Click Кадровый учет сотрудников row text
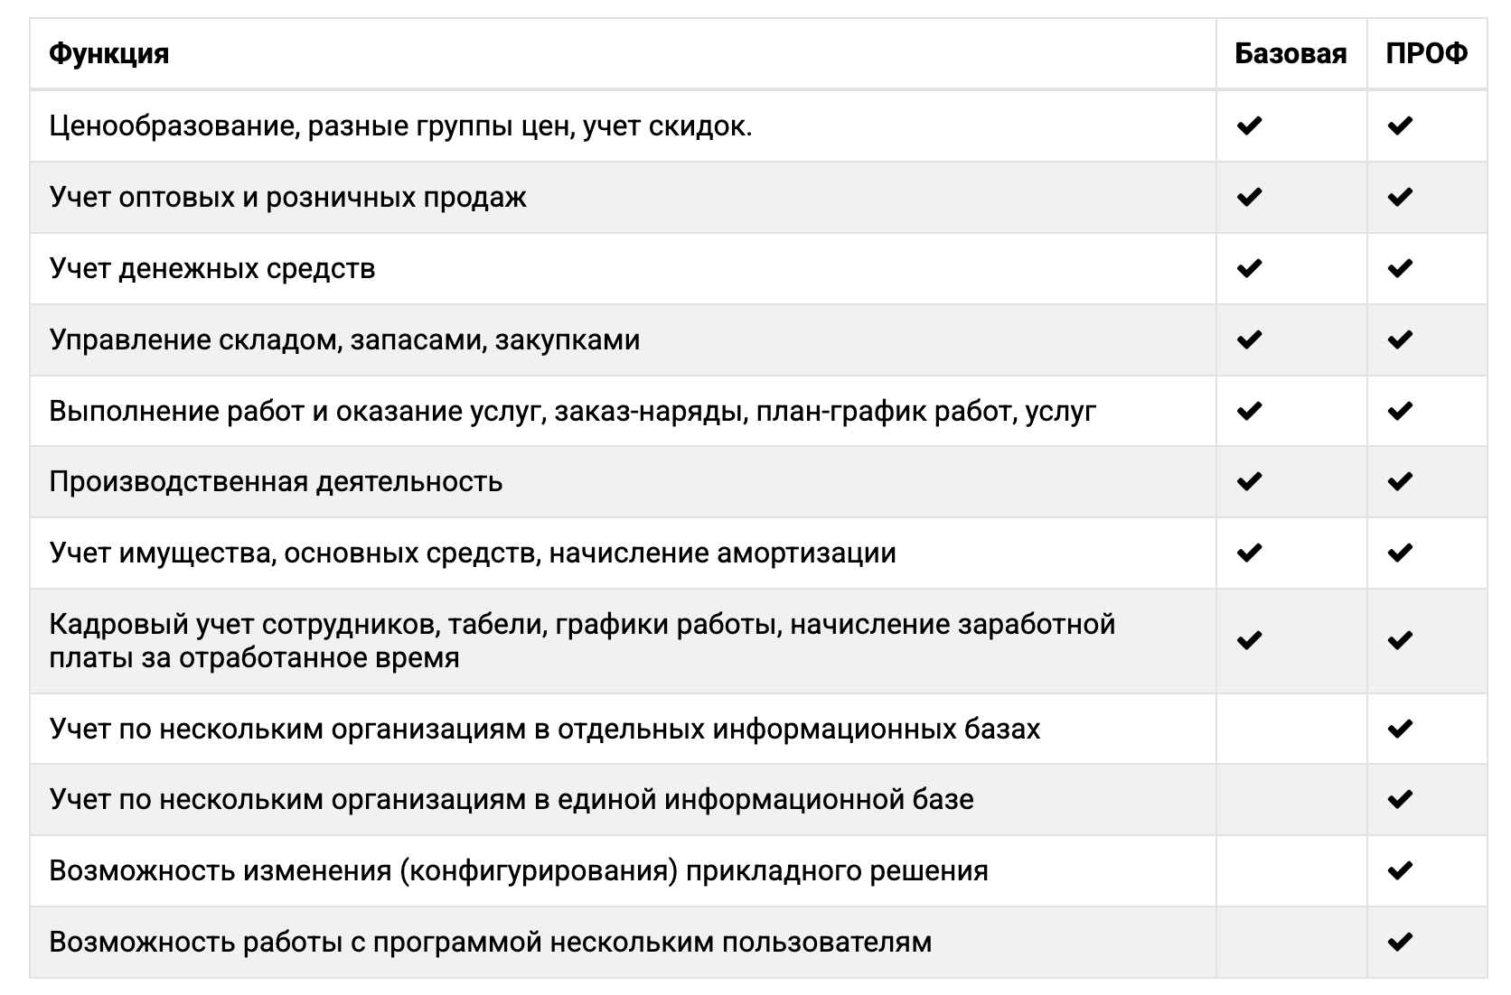Viewport: 1511px width, 995px height. click(582, 640)
